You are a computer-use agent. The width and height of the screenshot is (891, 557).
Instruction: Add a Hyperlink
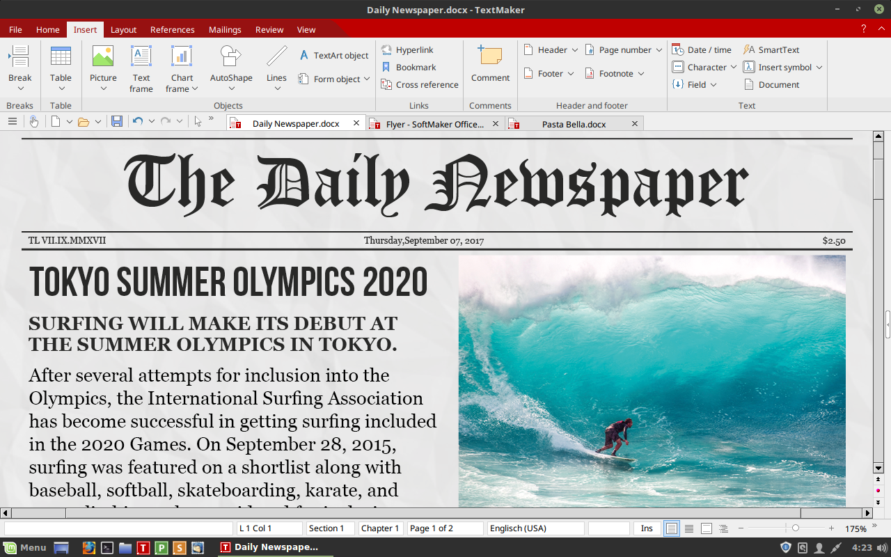(x=407, y=50)
